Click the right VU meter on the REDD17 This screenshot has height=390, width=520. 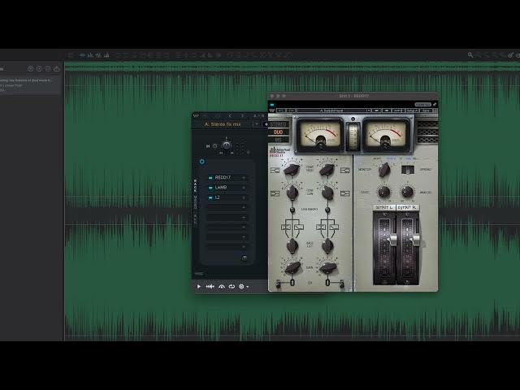[385, 134]
